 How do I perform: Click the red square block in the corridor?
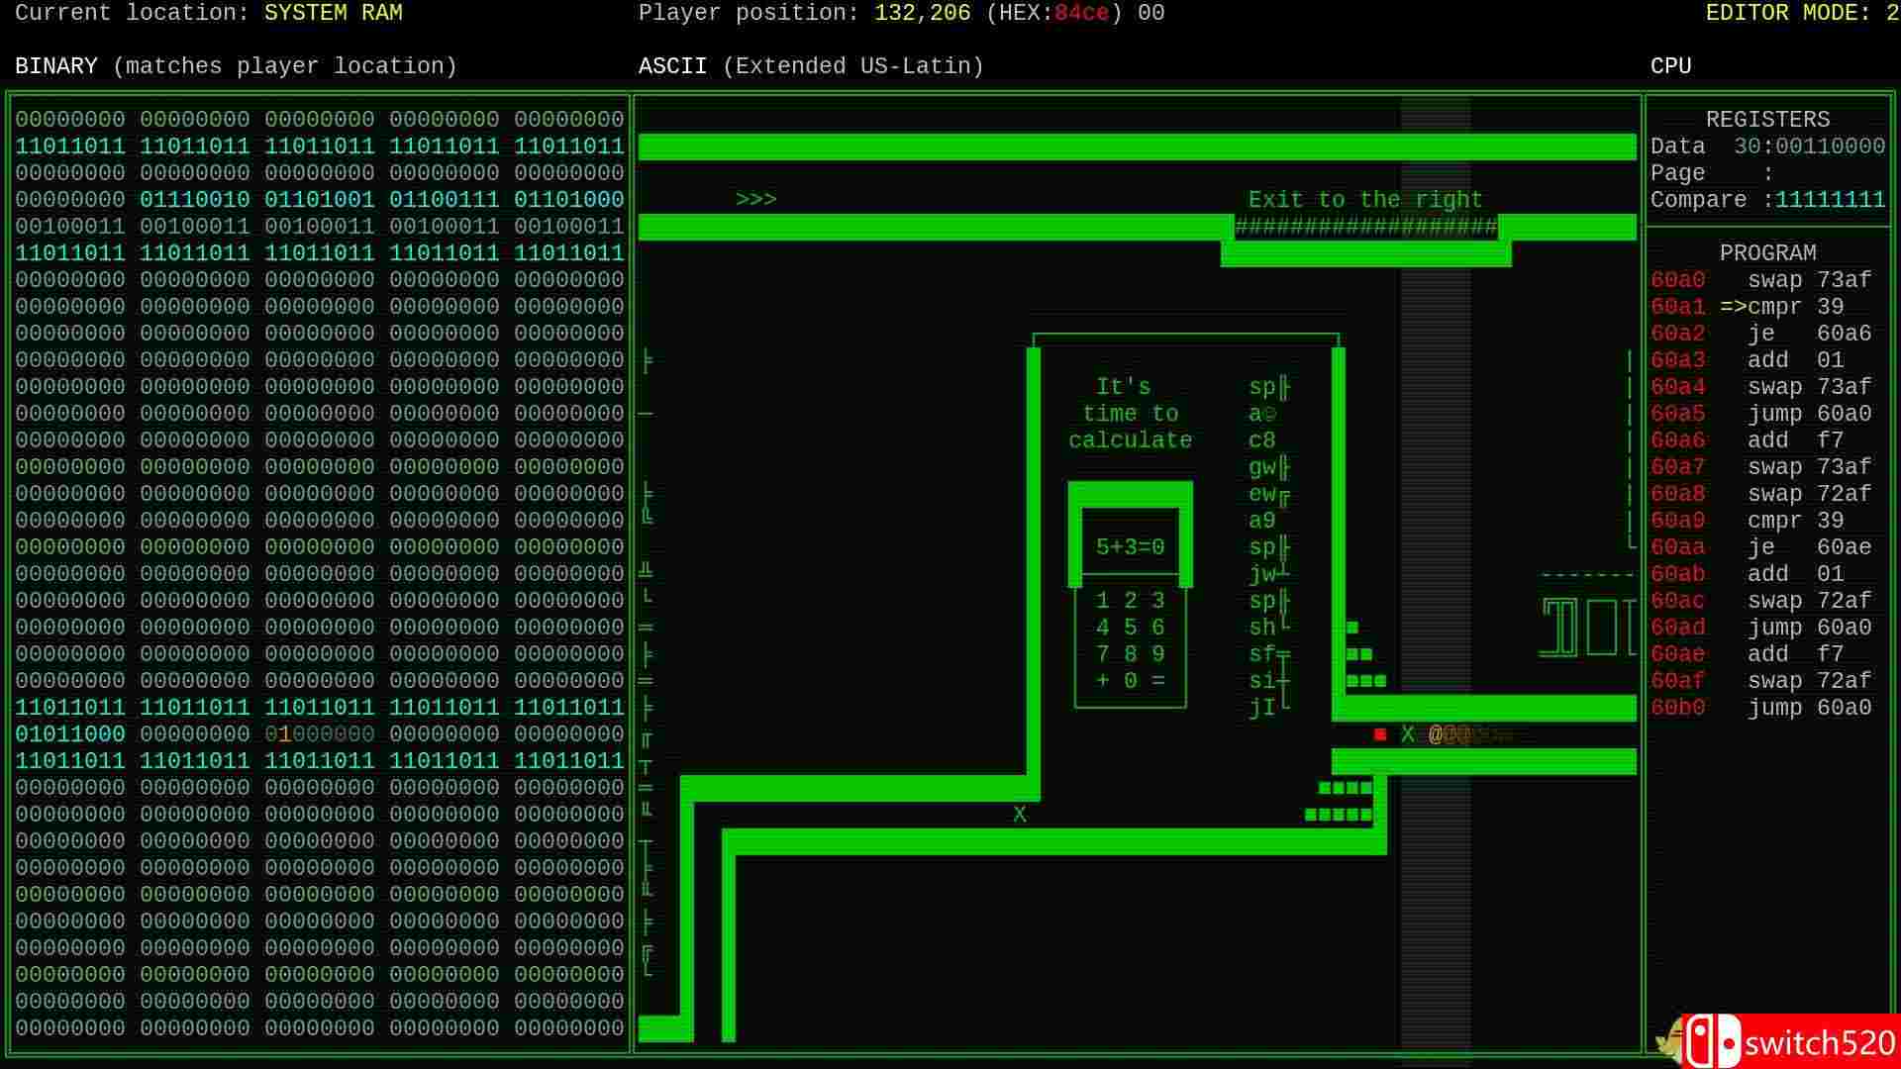(1380, 734)
